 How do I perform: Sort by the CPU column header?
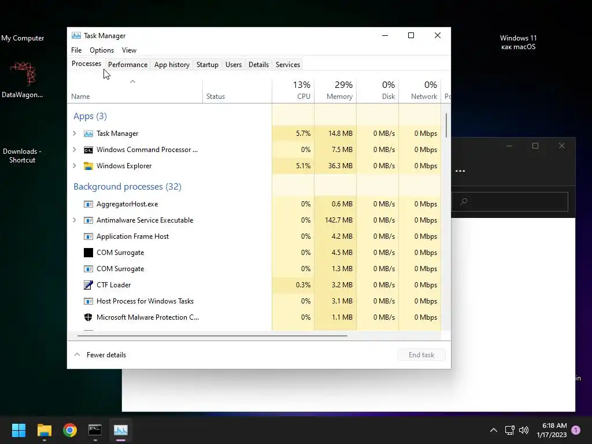point(293,91)
